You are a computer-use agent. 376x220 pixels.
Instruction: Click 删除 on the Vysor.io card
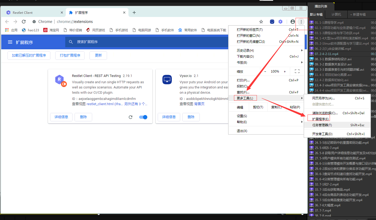pos(191,117)
